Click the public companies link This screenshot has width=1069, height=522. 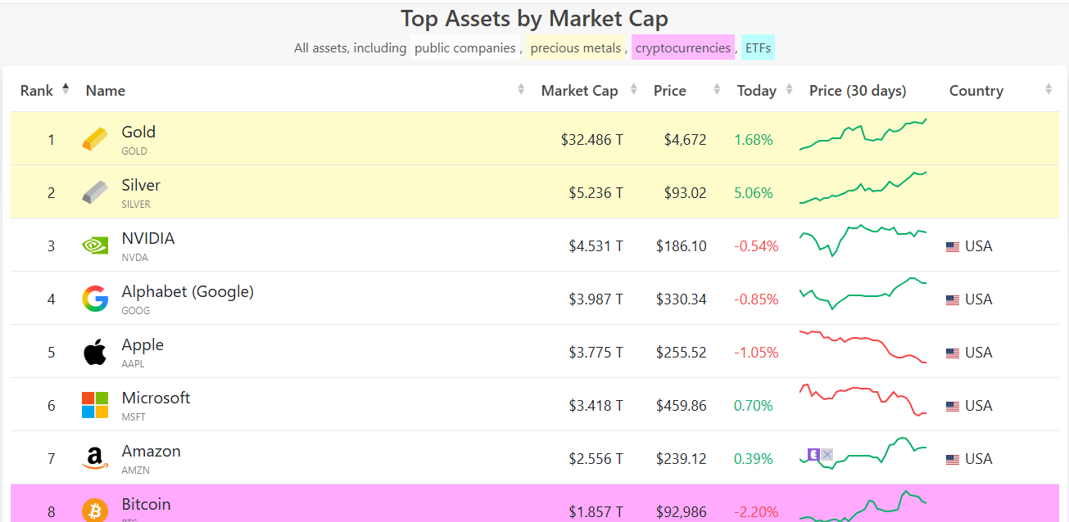click(x=465, y=47)
